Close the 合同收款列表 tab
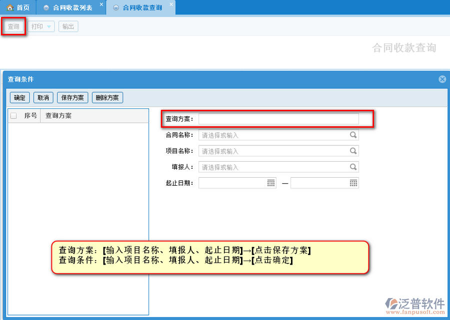The height and width of the screenshot is (320, 450). [101, 4]
